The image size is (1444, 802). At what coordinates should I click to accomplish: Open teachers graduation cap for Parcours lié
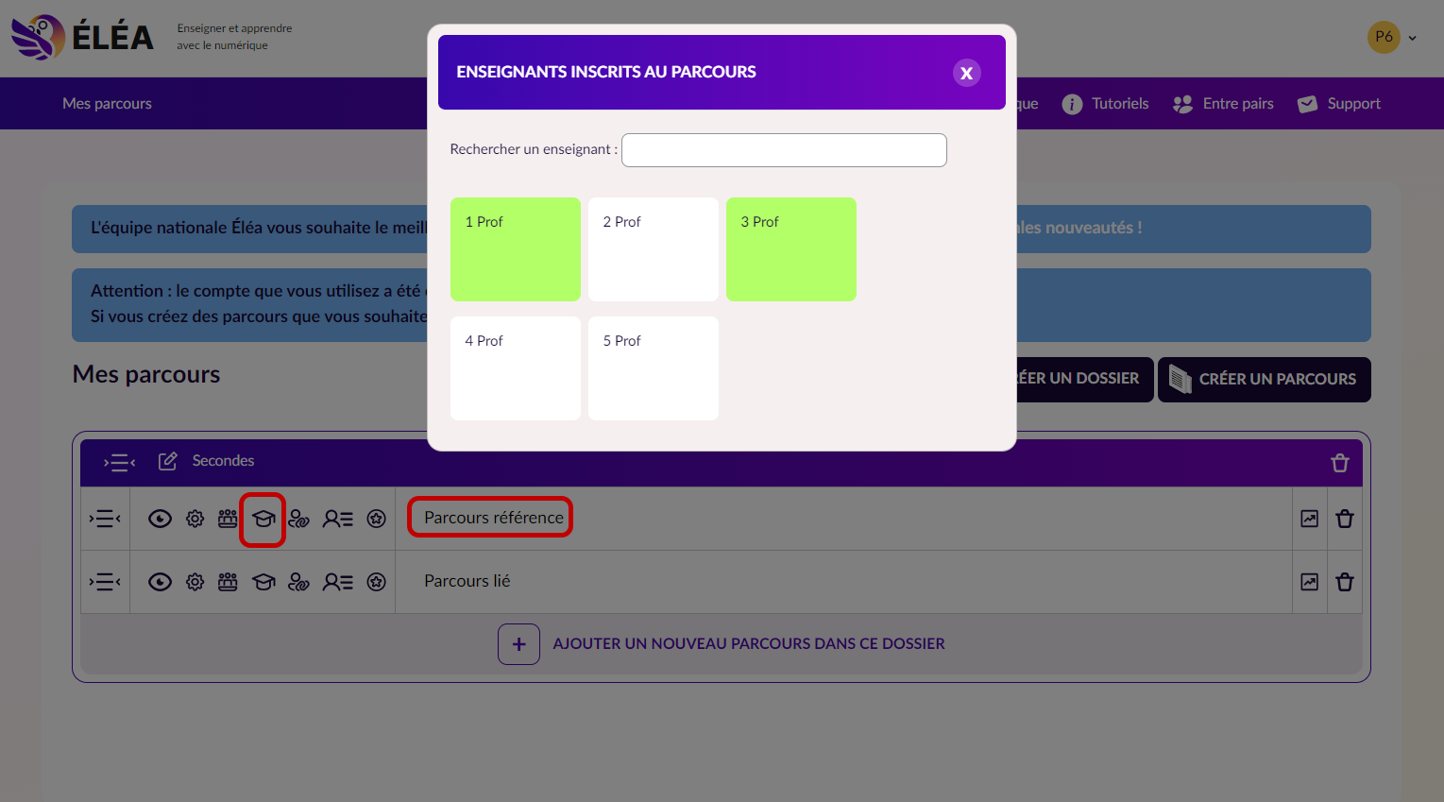coord(263,582)
